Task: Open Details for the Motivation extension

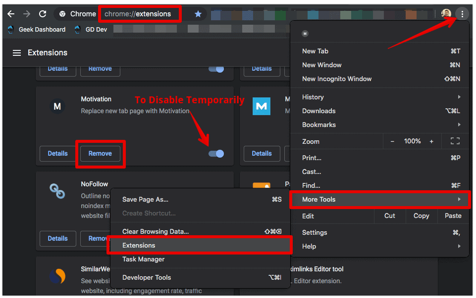Action: click(57, 154)
